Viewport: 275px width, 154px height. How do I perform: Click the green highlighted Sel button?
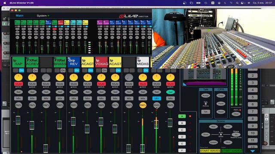coord(170,92)
